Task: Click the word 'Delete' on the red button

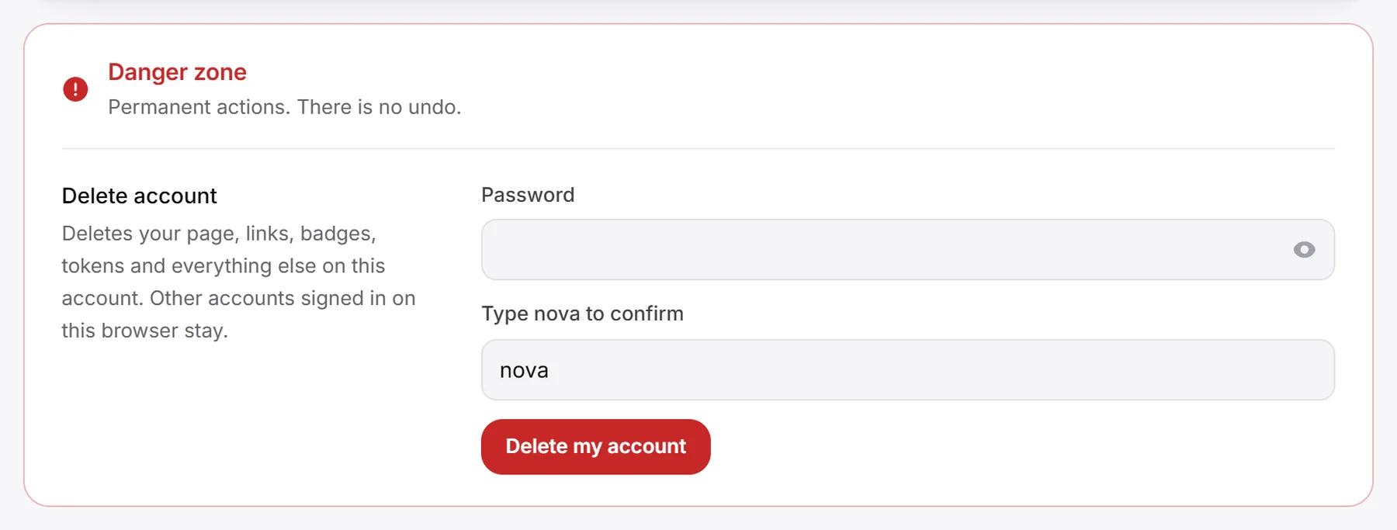Action: (x=536, y=446)
